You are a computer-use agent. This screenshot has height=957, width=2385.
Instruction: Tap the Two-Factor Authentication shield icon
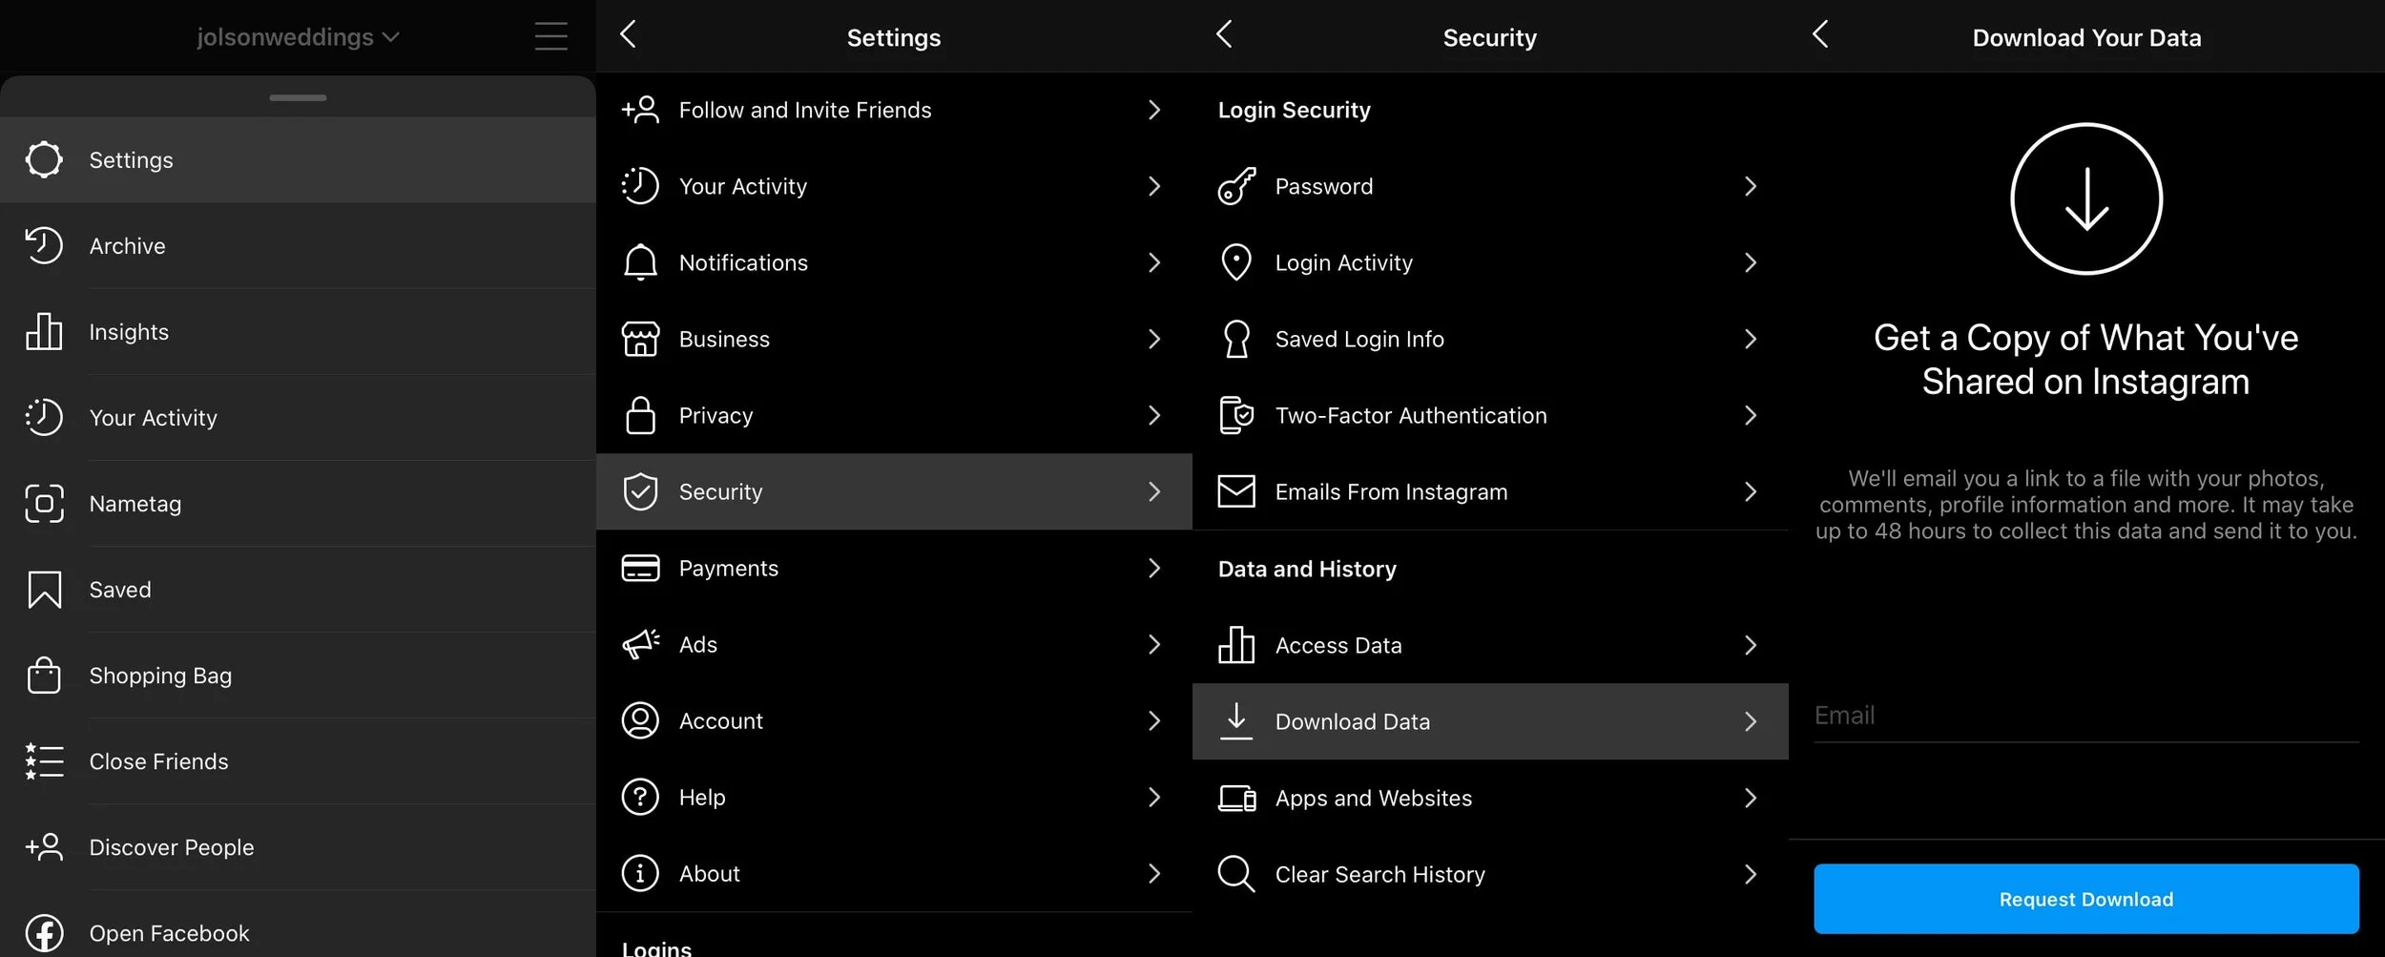click(1236, 415)
